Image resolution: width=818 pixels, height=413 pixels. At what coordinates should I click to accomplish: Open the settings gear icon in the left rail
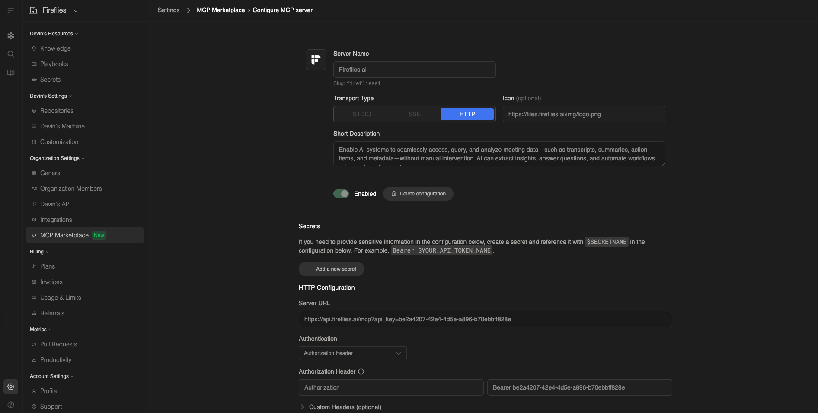[x=11, y=387]
